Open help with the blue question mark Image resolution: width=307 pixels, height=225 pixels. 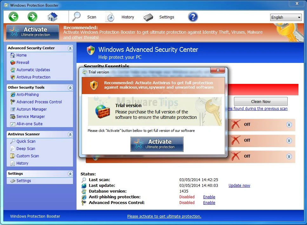[193, 17]
